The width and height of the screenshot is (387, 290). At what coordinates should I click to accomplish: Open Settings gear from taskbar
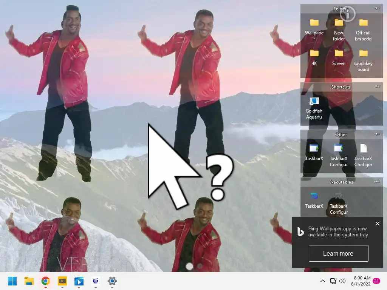coord(112,281)
